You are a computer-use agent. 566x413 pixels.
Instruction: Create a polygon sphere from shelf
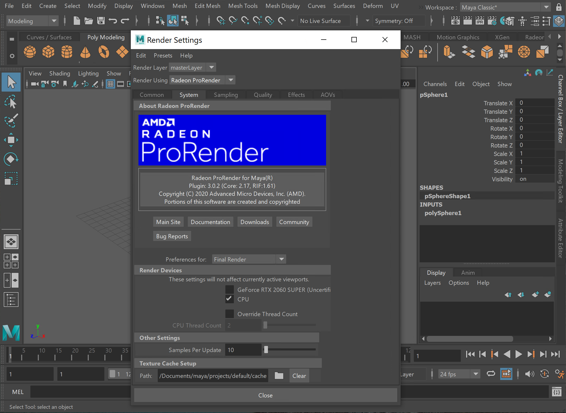(30, 52)
